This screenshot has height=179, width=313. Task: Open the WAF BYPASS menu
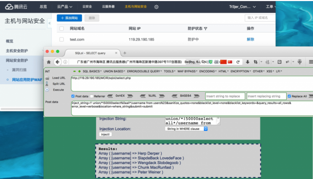187,71
